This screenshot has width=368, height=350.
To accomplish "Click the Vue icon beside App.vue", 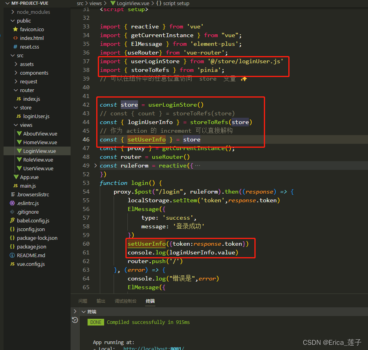I will 16,177.
